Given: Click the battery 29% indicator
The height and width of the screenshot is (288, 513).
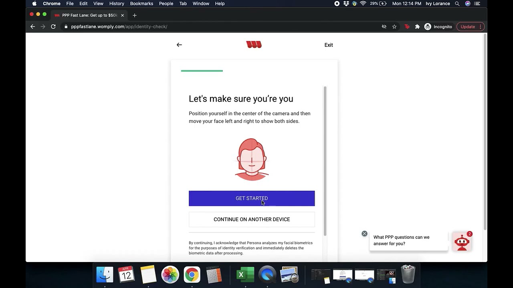Looking at the screenshot, I should [x=378, y=4].
